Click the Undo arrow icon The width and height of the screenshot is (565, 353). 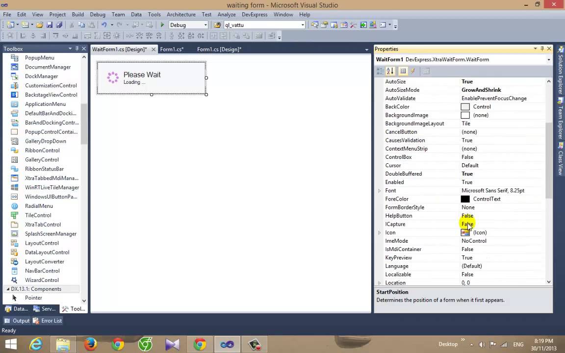pos(104,25)
